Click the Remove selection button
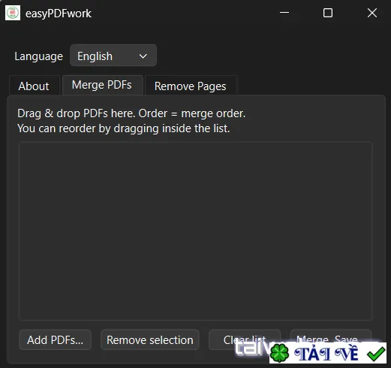Viewport: 391px width, 368px height. pos(150,339)
